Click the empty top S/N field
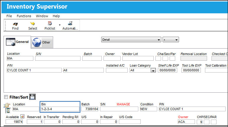This screenshot has width=228, height=127. pos(58,58)
